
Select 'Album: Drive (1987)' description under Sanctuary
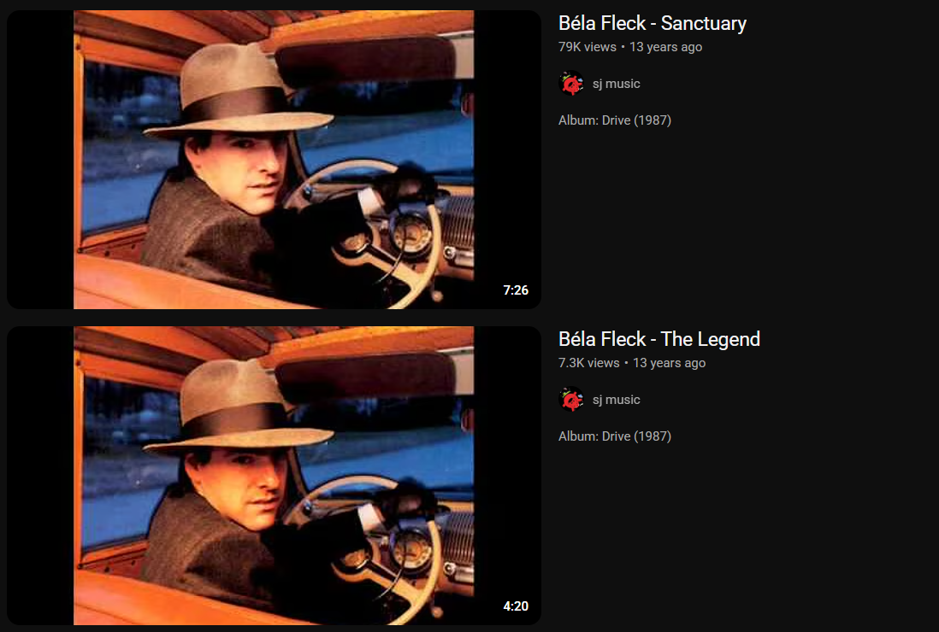614,120
